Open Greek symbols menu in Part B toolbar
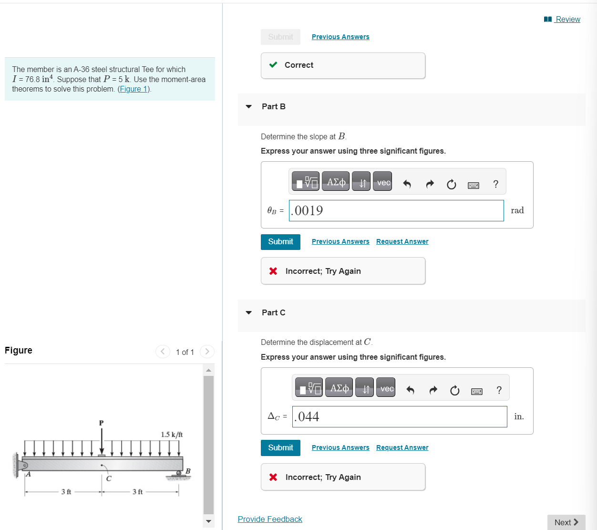Image resolution: width=597 pixels, height=530 pixels. tap(336, 181)
